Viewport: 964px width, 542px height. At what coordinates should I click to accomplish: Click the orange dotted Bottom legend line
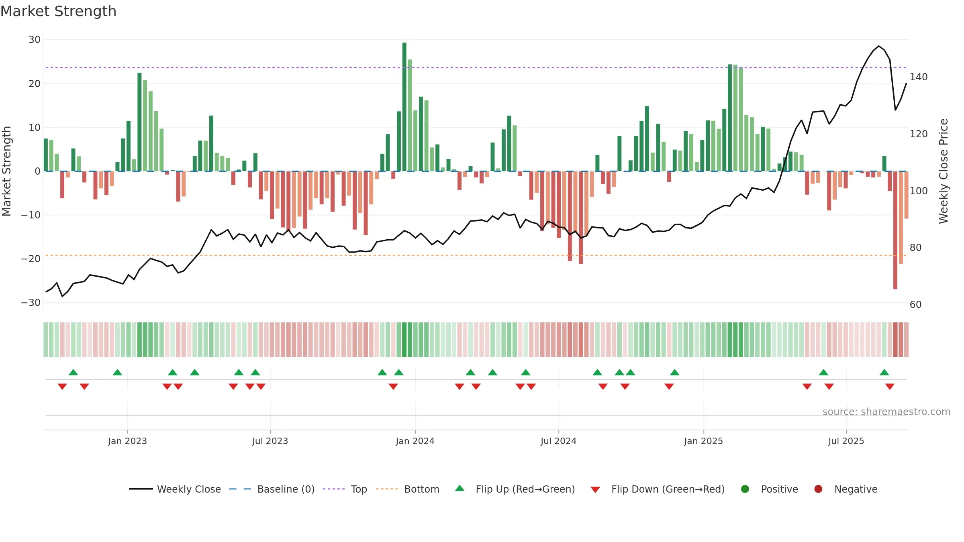coord(387,489)
